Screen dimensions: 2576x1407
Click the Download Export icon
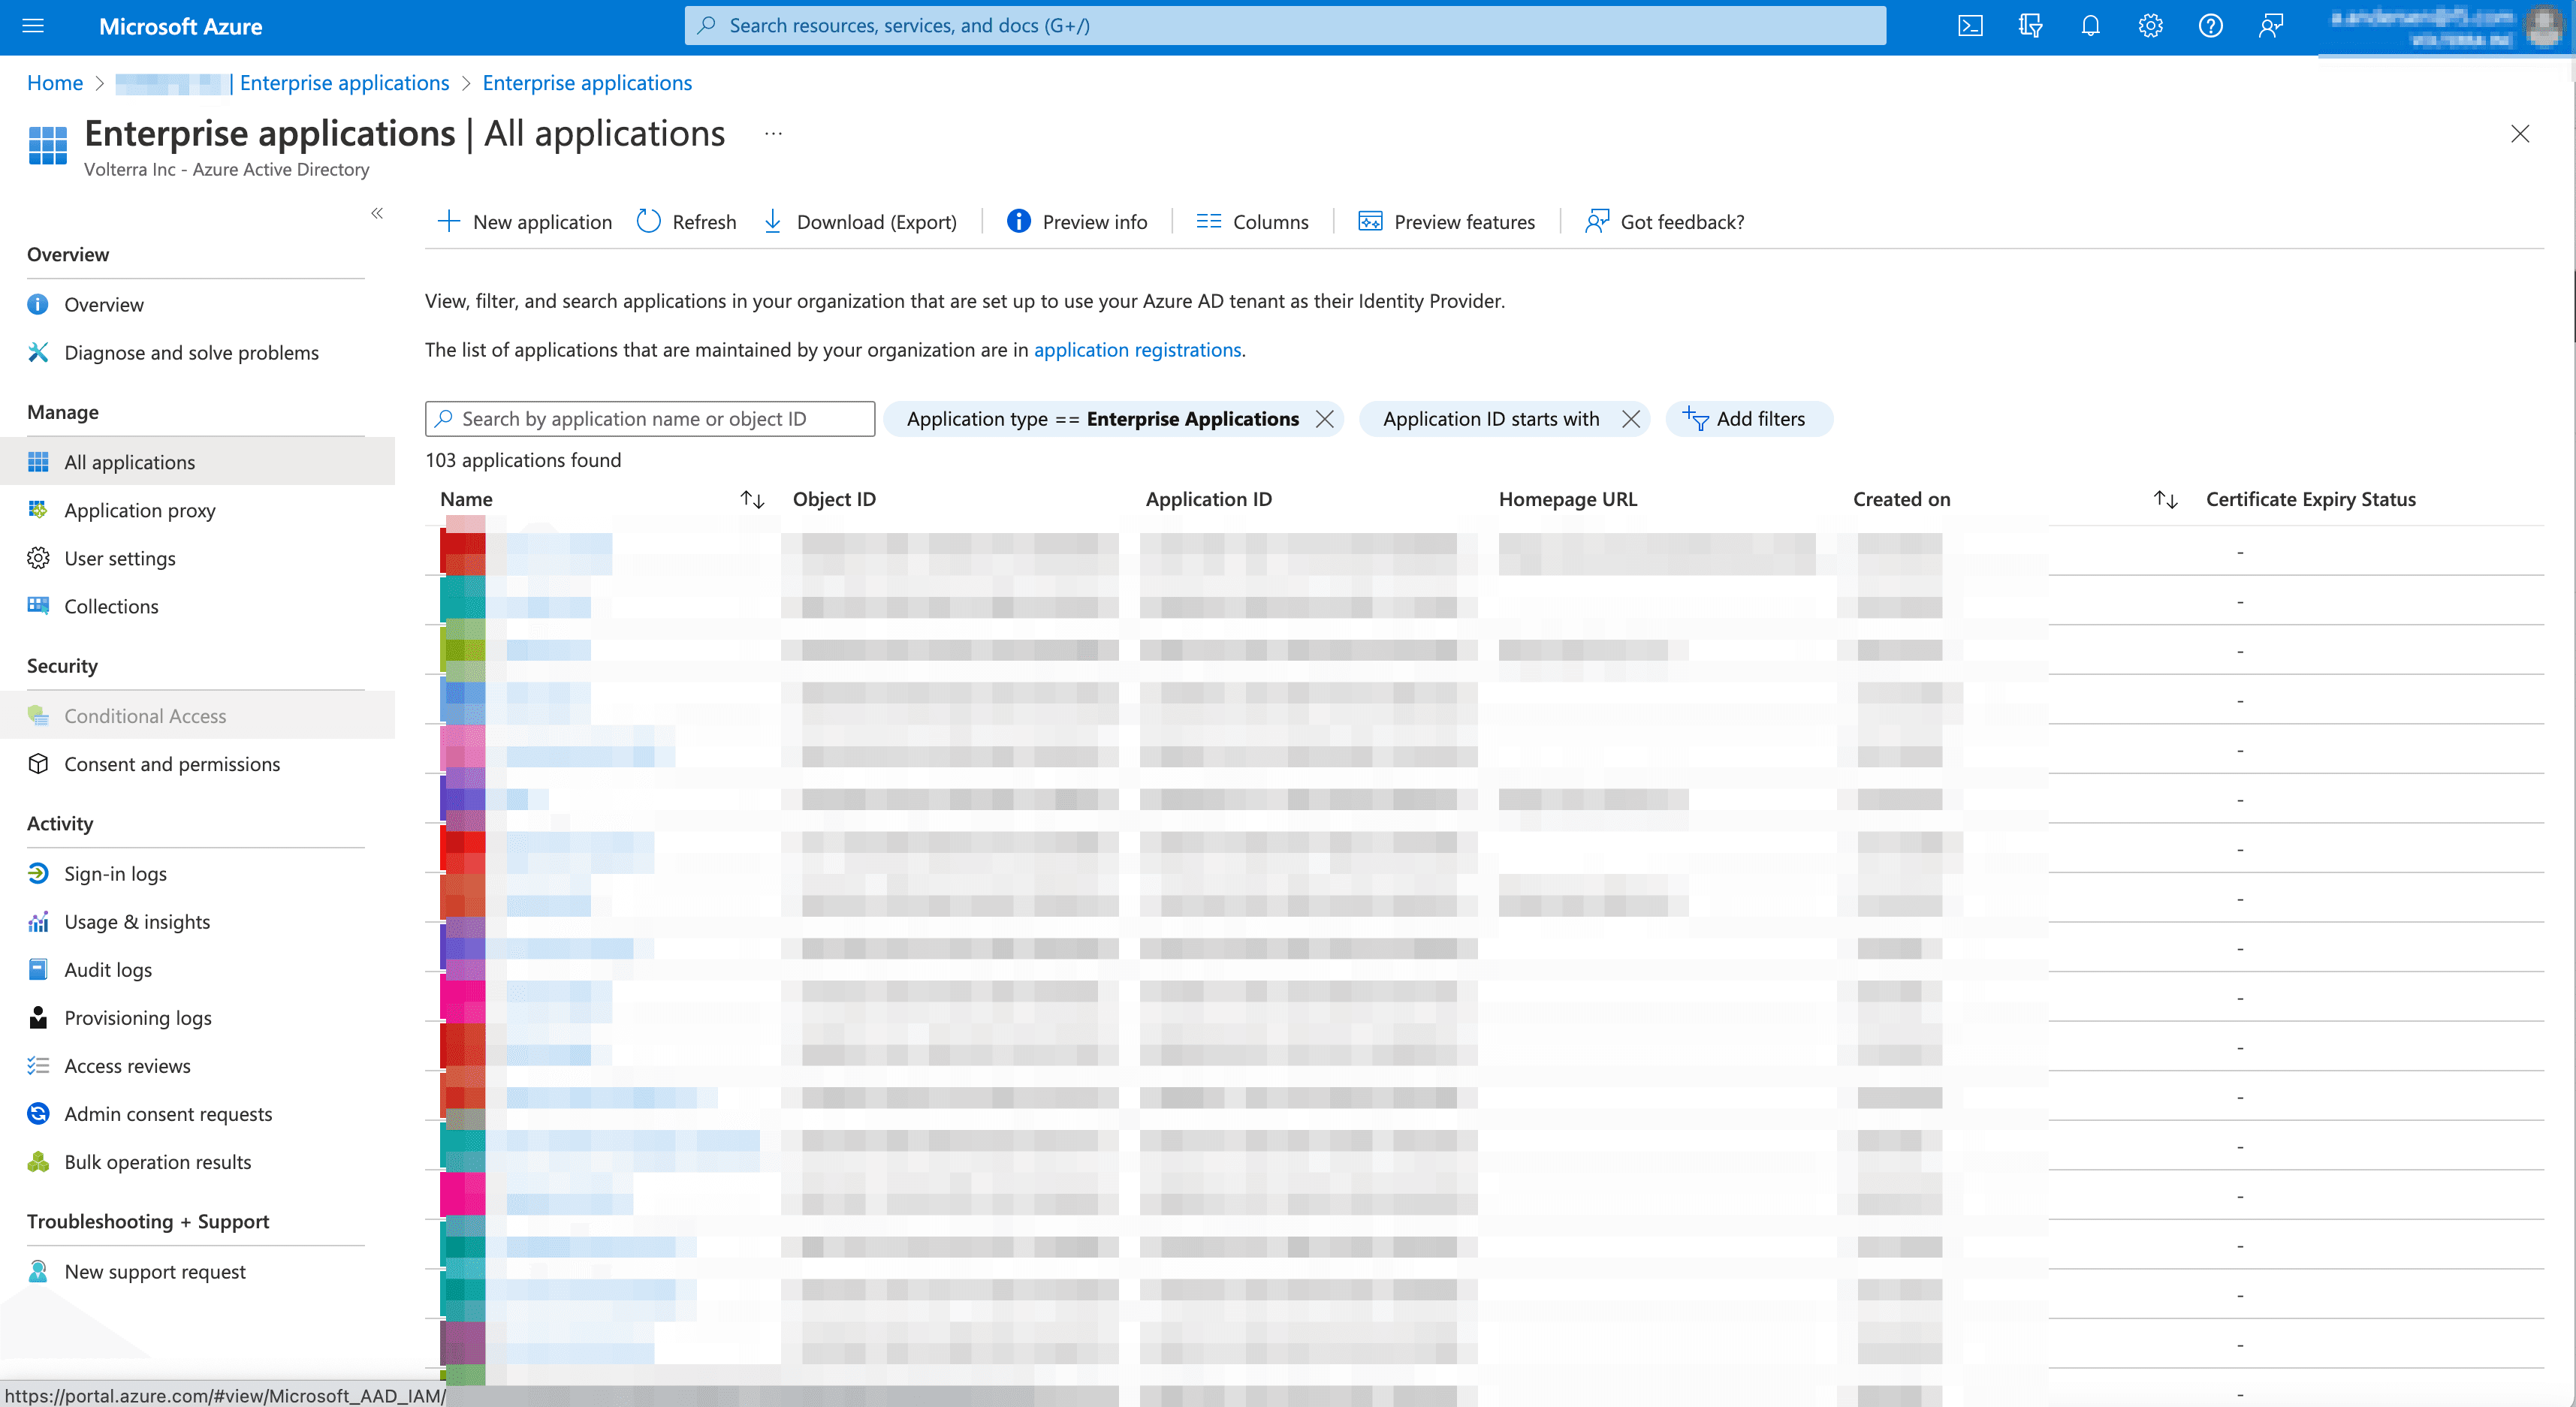pyautogui.click(x=773, y=220)
